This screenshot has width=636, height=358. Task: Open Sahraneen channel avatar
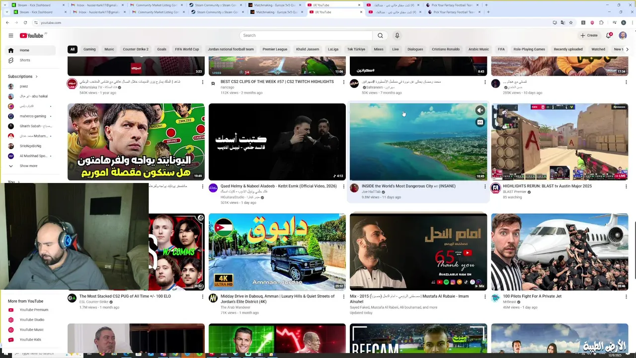354,84
